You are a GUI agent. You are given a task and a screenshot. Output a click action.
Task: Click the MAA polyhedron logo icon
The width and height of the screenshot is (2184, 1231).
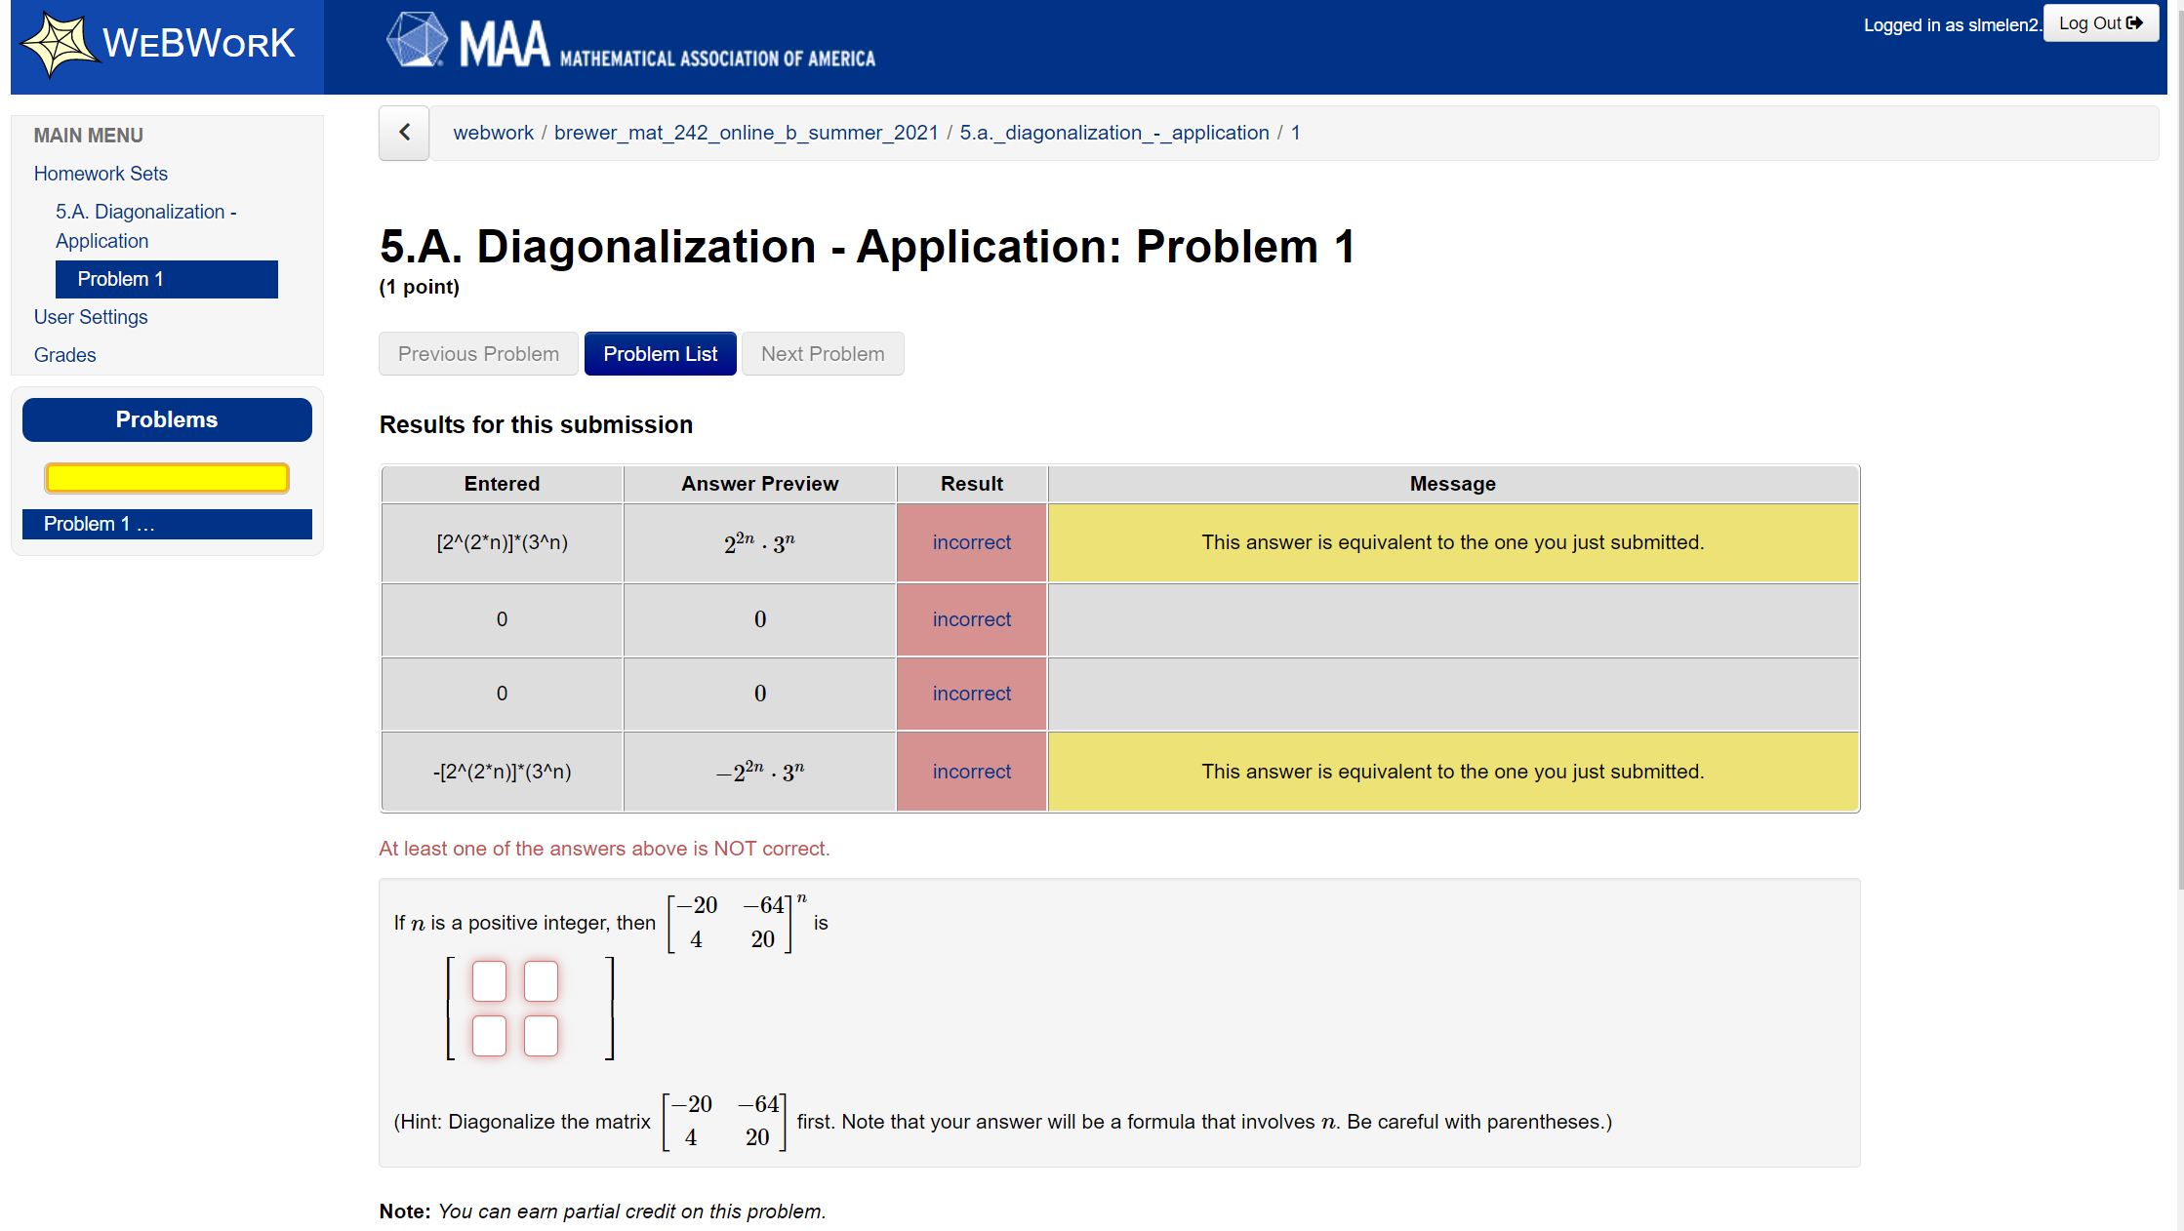click(417, 41)
